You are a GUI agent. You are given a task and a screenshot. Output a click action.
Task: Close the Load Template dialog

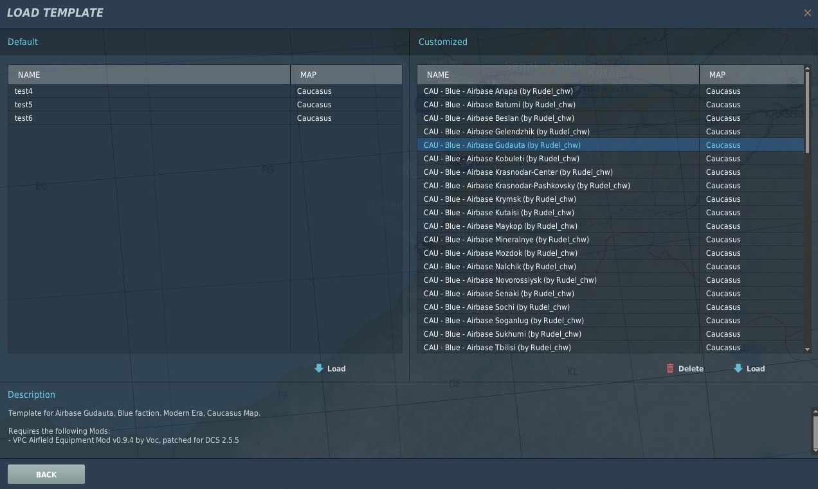click(807, 13)
